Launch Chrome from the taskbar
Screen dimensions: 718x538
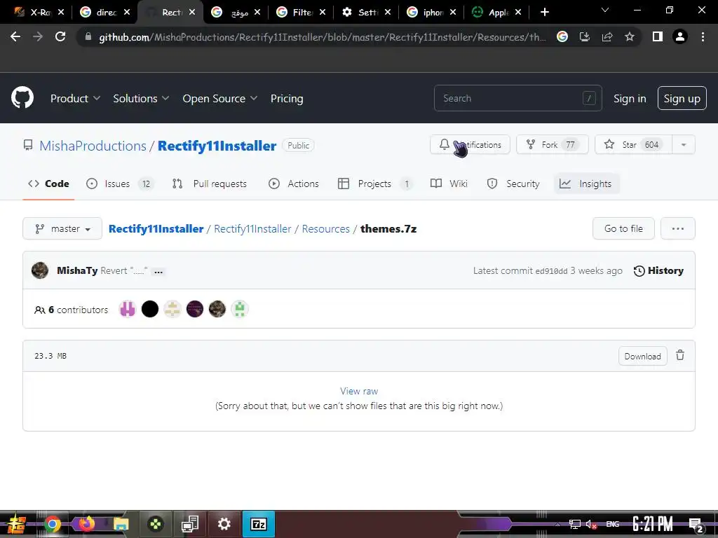tap(52, 524)
